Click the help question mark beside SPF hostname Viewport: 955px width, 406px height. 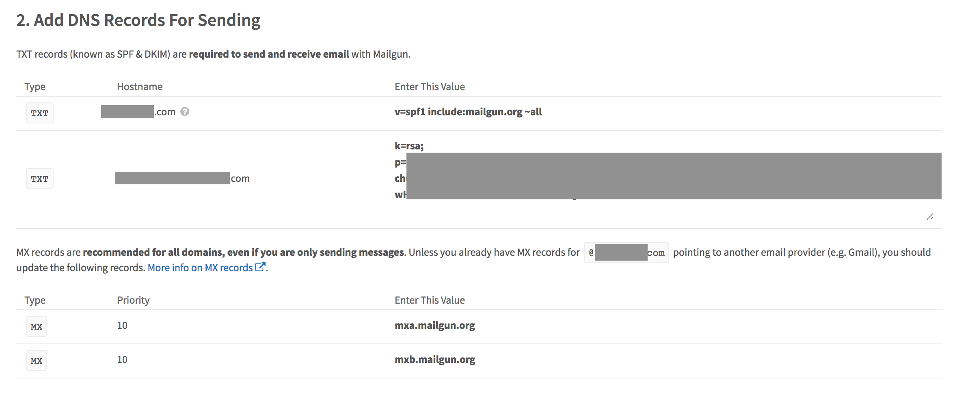tap(185, 112)
